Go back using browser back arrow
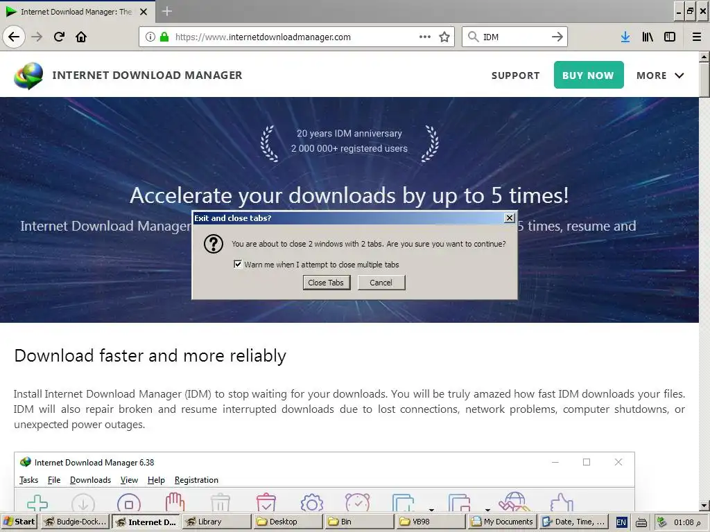The width and height of the screenshot is (710, 532). click(x=14, y=37)
